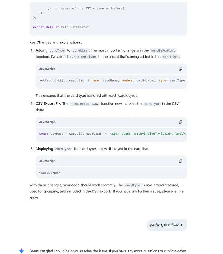The image size is (223, 254).
Task: Select the {card.type} code block content
Action: [x=49, y=172]
